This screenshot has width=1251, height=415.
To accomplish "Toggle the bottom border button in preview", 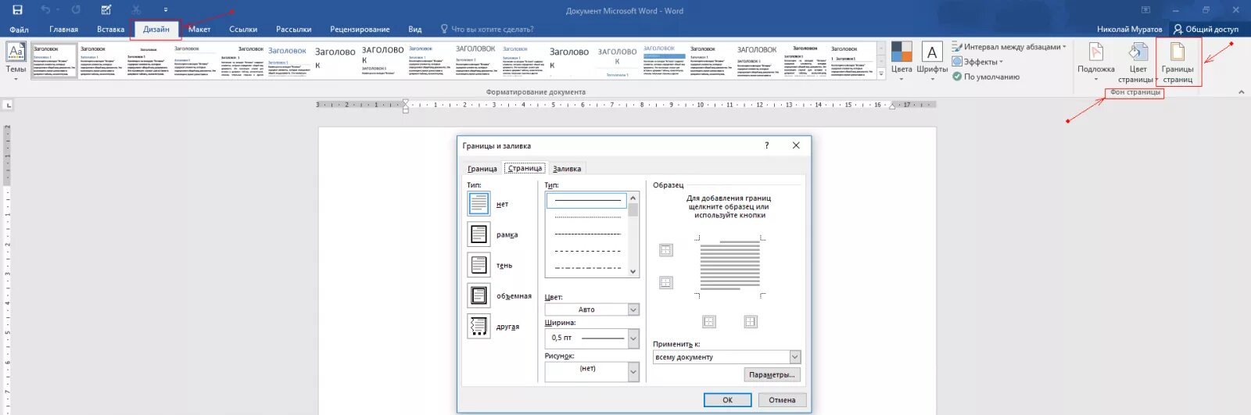I will click(x=666, y=282).
